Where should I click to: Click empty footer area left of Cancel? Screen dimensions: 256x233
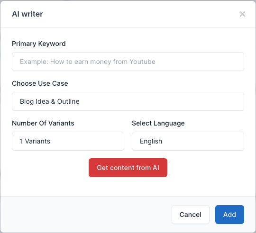click(85, 215)
